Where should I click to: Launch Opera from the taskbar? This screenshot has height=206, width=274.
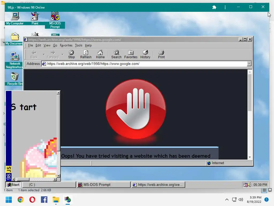coord(32,200)
